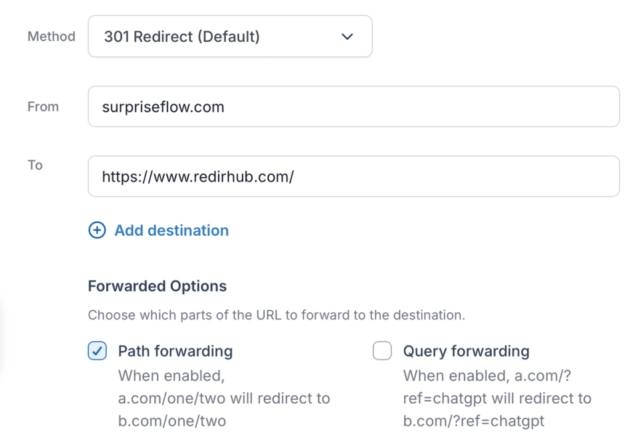Screen dimensions: 638x443
Task: Click the From field containing surpriseflow.com
Action: pos(353,106)
